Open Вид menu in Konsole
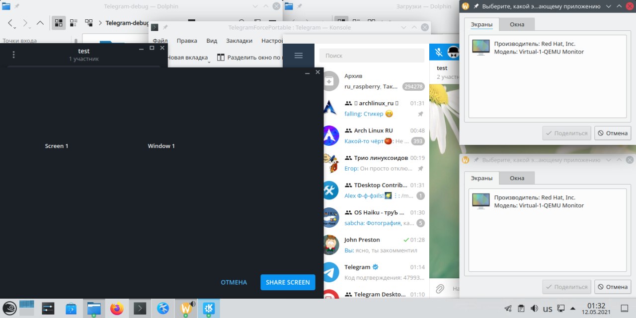The height and width of the screenshot is (318, 636). (x=212, y=41)
